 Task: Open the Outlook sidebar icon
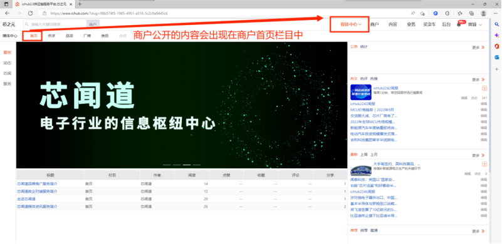(x=497, y=57)
